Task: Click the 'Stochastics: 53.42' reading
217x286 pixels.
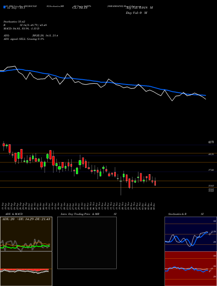Action: [x=14, y=22]
